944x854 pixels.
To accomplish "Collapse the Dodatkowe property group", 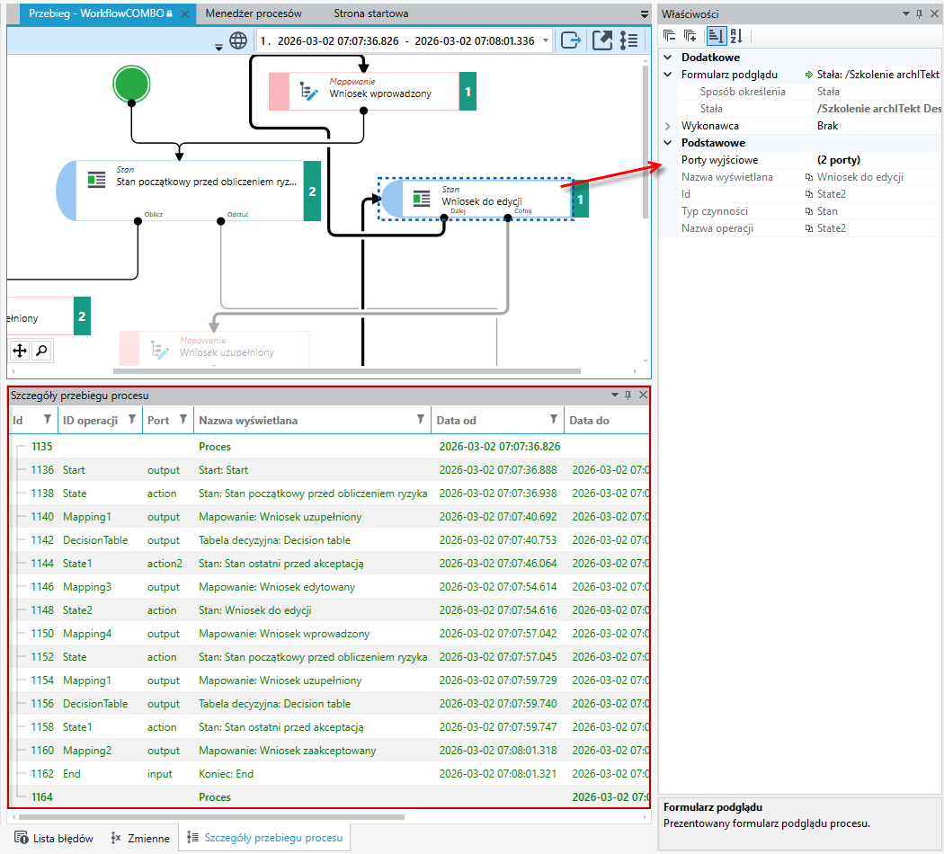I will click(668, 58).
